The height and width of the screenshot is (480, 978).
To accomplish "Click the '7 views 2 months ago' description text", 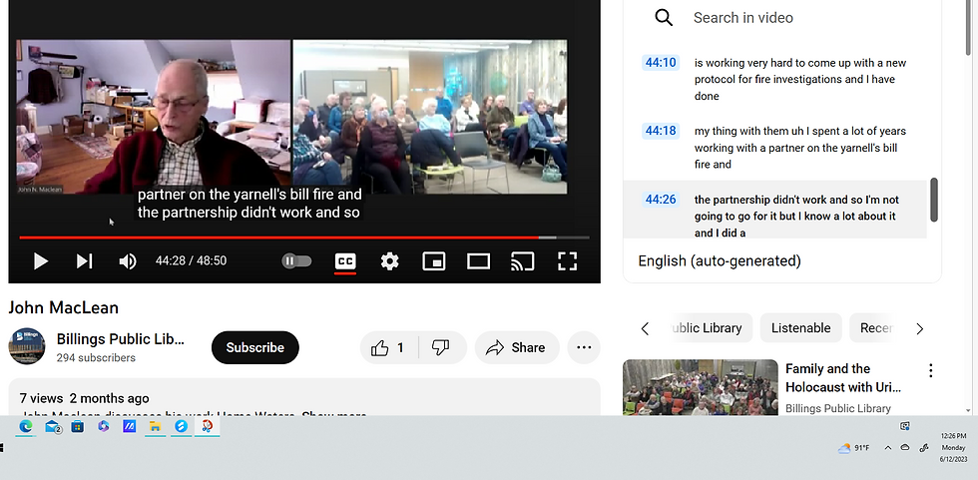I will (84, 398).
